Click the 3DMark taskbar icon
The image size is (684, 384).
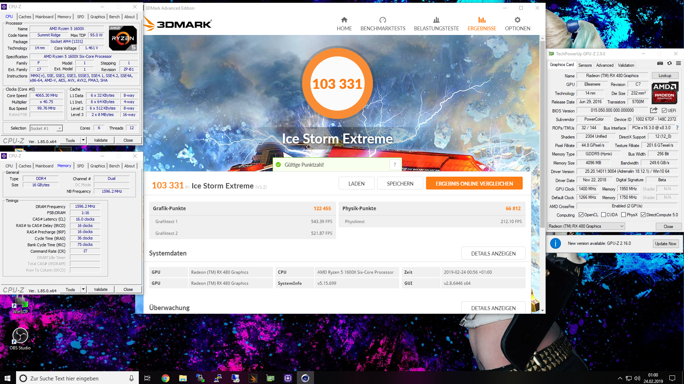tap(253, 378)
